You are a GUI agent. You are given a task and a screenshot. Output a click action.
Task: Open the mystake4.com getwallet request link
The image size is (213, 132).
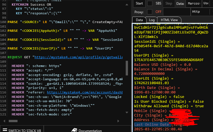point(79,57)
